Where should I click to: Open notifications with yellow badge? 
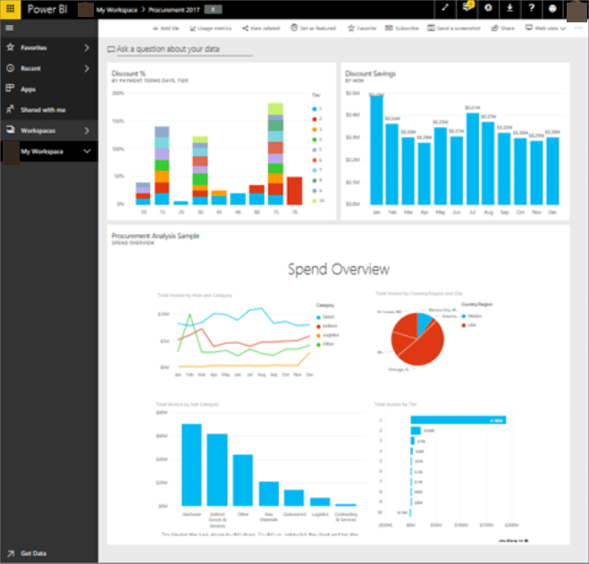click(x=467, y=7)
